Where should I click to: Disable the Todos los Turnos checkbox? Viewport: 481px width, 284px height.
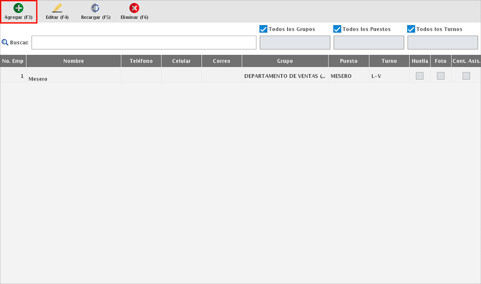pos(411,29)
